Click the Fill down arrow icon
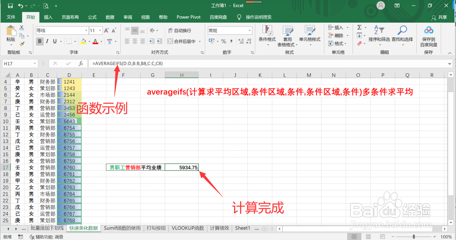 pos(359,36)
